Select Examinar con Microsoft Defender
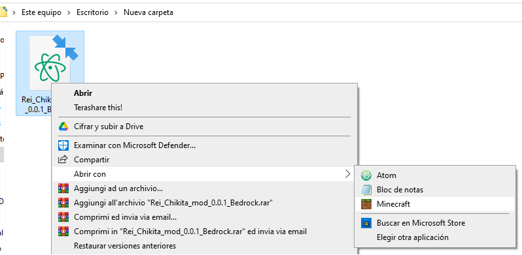This screenshot has height=255, width=522. tap(135, 145)
